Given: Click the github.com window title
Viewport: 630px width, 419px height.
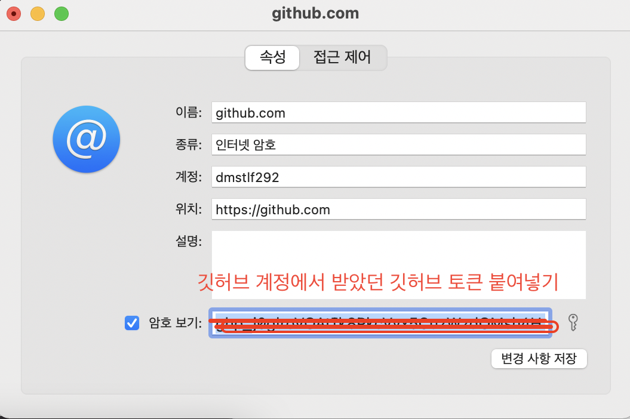Looking at the screenshot, I should click(x=315, y=14).
